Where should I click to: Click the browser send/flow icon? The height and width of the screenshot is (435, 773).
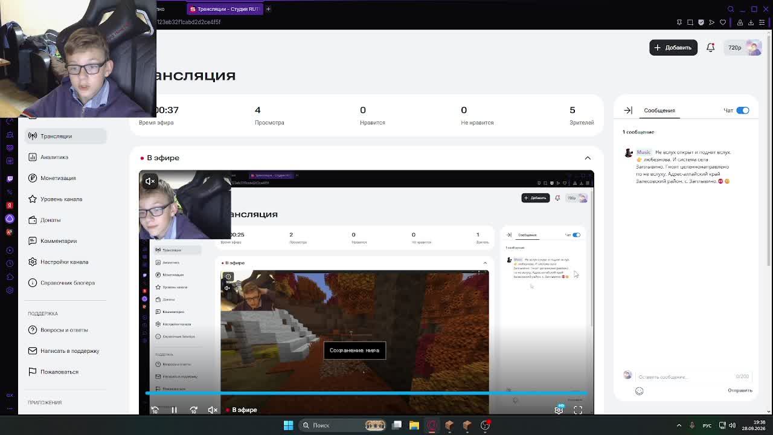[x=711, y=22]
